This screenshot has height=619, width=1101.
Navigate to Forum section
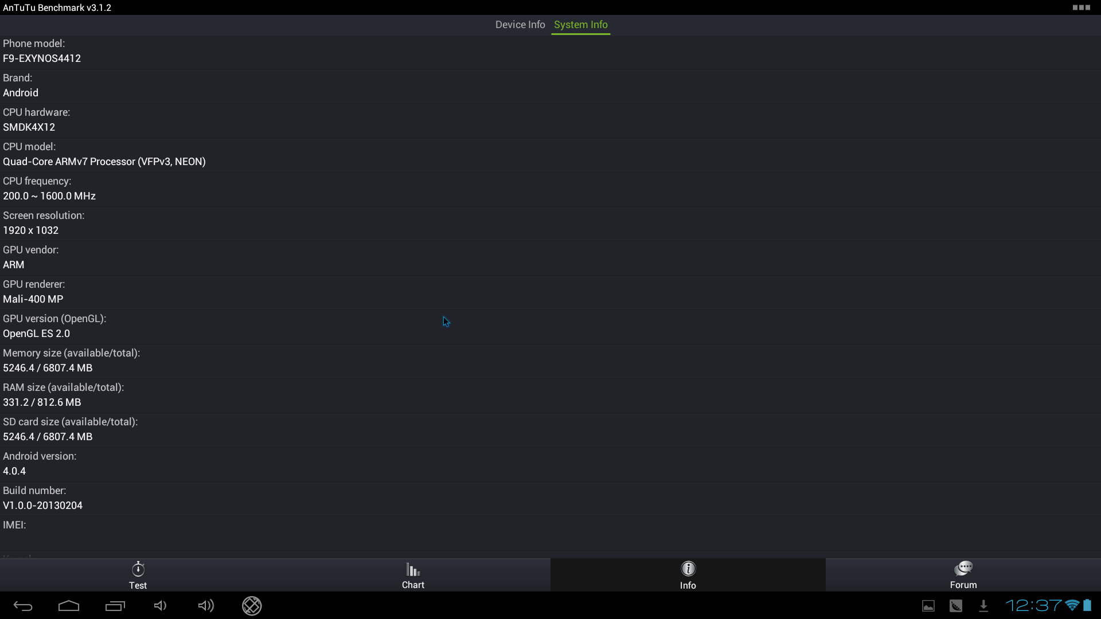963,574
